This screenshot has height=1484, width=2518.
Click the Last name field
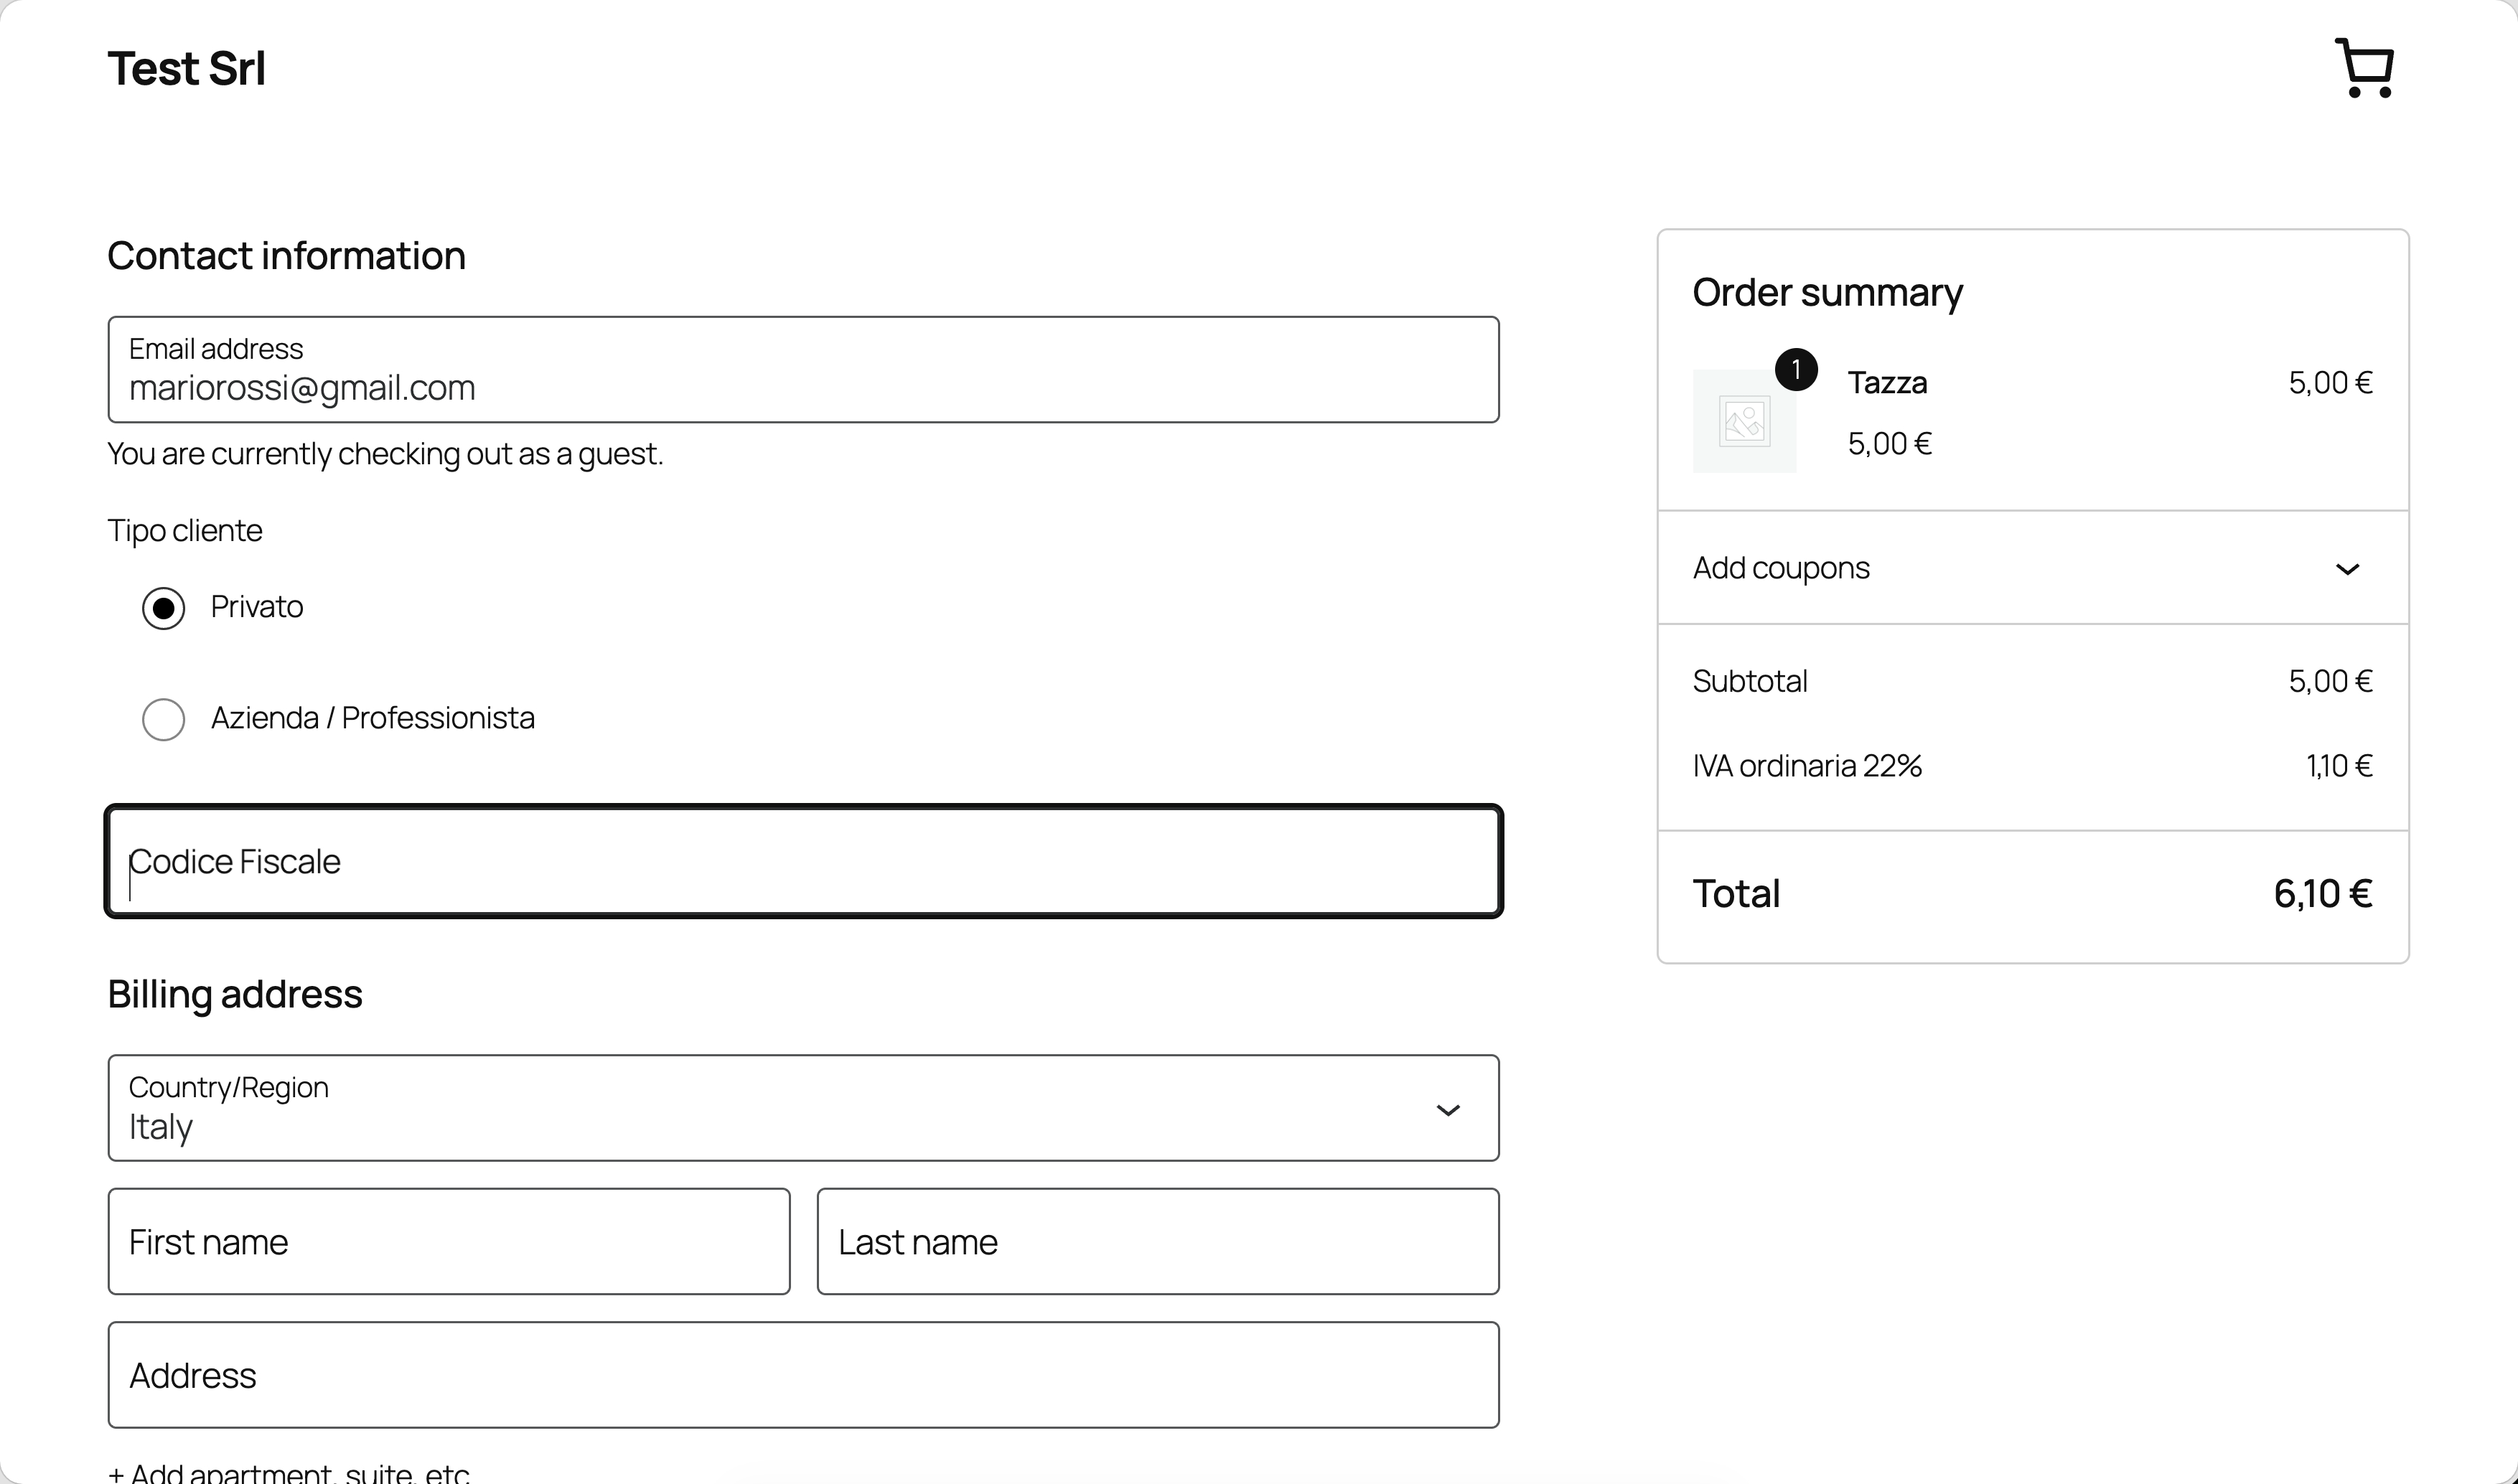[1158, 1241]
